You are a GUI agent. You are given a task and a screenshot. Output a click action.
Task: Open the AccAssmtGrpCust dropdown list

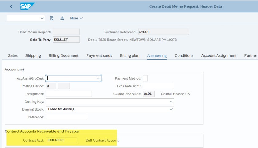98,78
